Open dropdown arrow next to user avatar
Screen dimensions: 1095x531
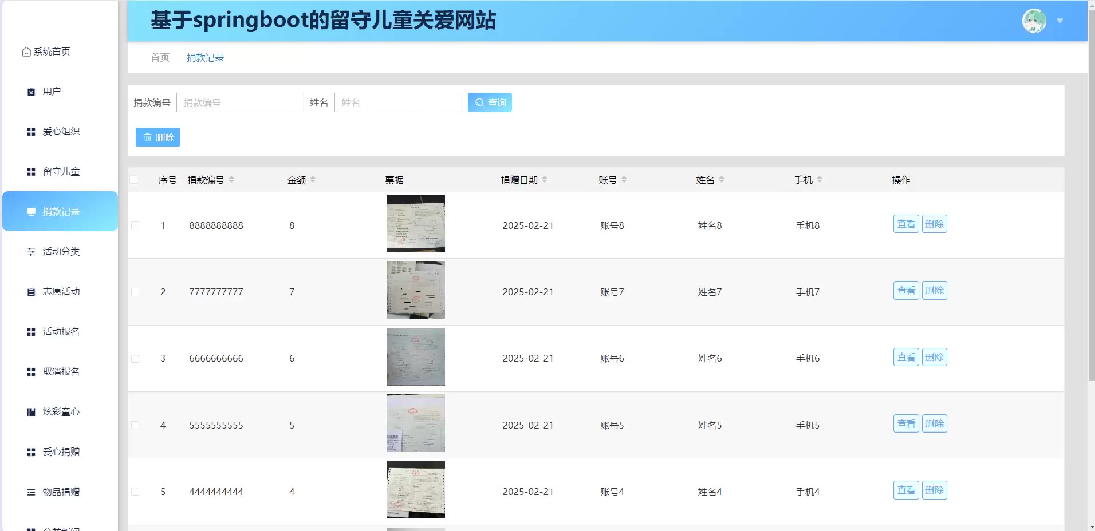click(x=1060, y=21)
